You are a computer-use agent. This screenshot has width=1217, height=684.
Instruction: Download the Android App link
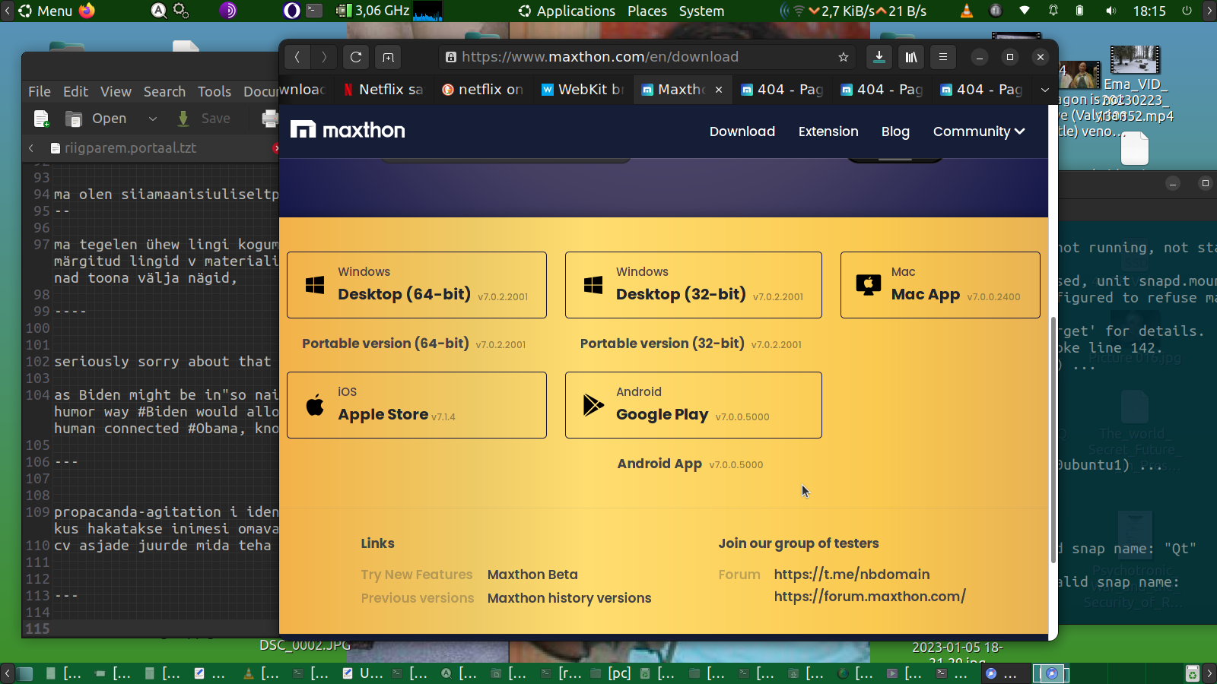coord(690,464)
